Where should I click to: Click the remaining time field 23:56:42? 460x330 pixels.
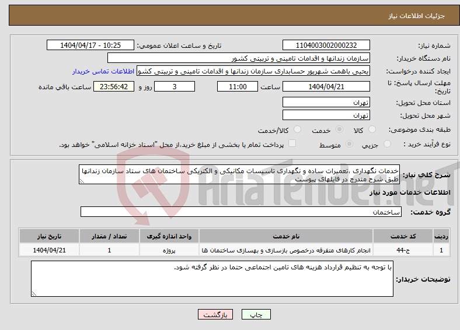114,86
